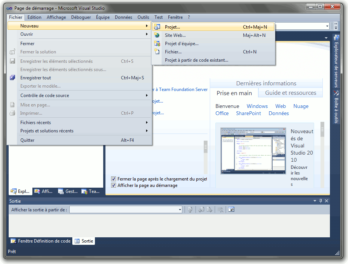Switch to the Sortie bottom tab
This screenshot has height=264, width=348.
point(84,241)
